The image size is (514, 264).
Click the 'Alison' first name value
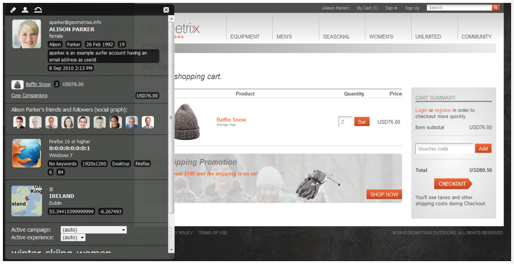pyautogui.click(x=55, y=45)
